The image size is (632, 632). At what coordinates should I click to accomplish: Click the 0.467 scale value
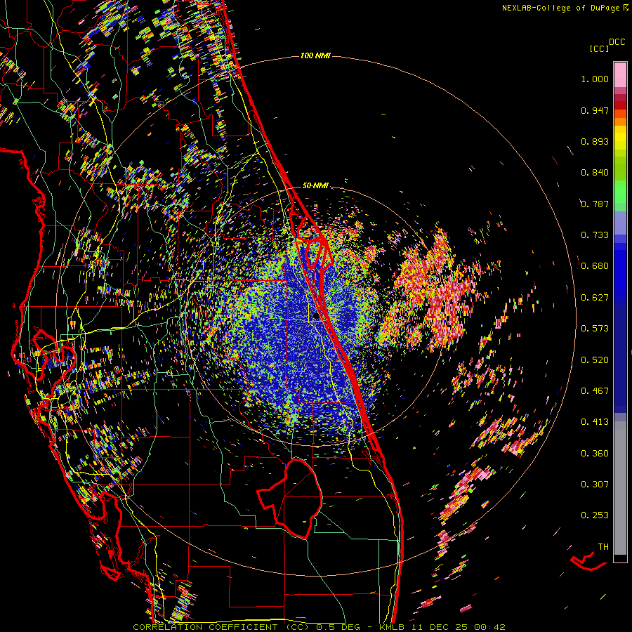click(595, 390)
